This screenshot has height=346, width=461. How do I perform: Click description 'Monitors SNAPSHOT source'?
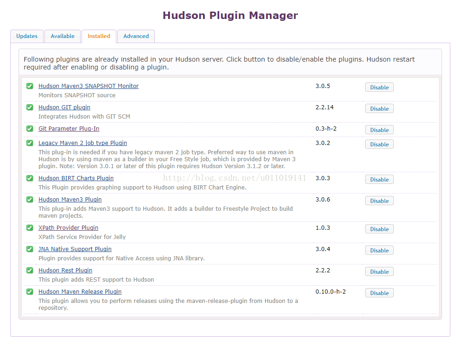tap(77, 95)
